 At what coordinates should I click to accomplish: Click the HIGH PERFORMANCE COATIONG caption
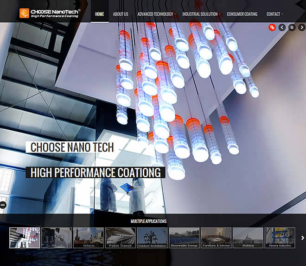tap(96, 173)
